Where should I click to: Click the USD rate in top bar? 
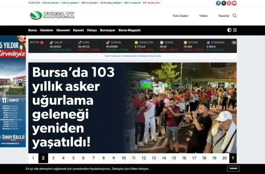tap(51, 3)
